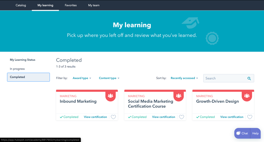This screenshot has width=264, height=142.
Task: Click the My Learning Status heading
Action: (22, 60)
